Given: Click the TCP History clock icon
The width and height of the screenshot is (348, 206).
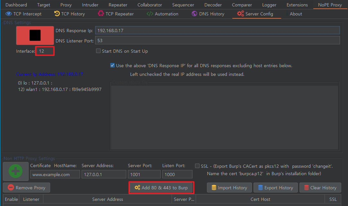Looking at the screenshot, I should [x=57, y=13].
